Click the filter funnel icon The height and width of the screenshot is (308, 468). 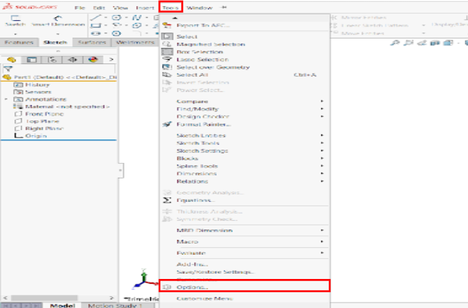point(7,69)
